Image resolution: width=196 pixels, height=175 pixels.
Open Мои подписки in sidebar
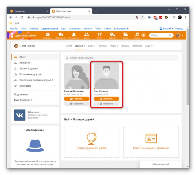point(23,100)
